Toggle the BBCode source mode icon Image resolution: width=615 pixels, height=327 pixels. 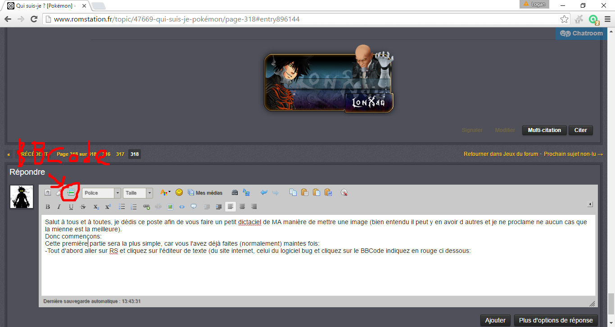[48, 193]
